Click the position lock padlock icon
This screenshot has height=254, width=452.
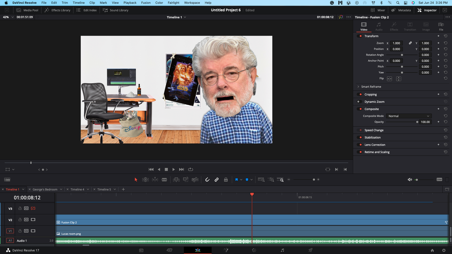point(226,180)
